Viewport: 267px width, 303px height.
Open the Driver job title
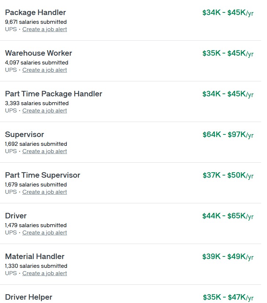16,216
